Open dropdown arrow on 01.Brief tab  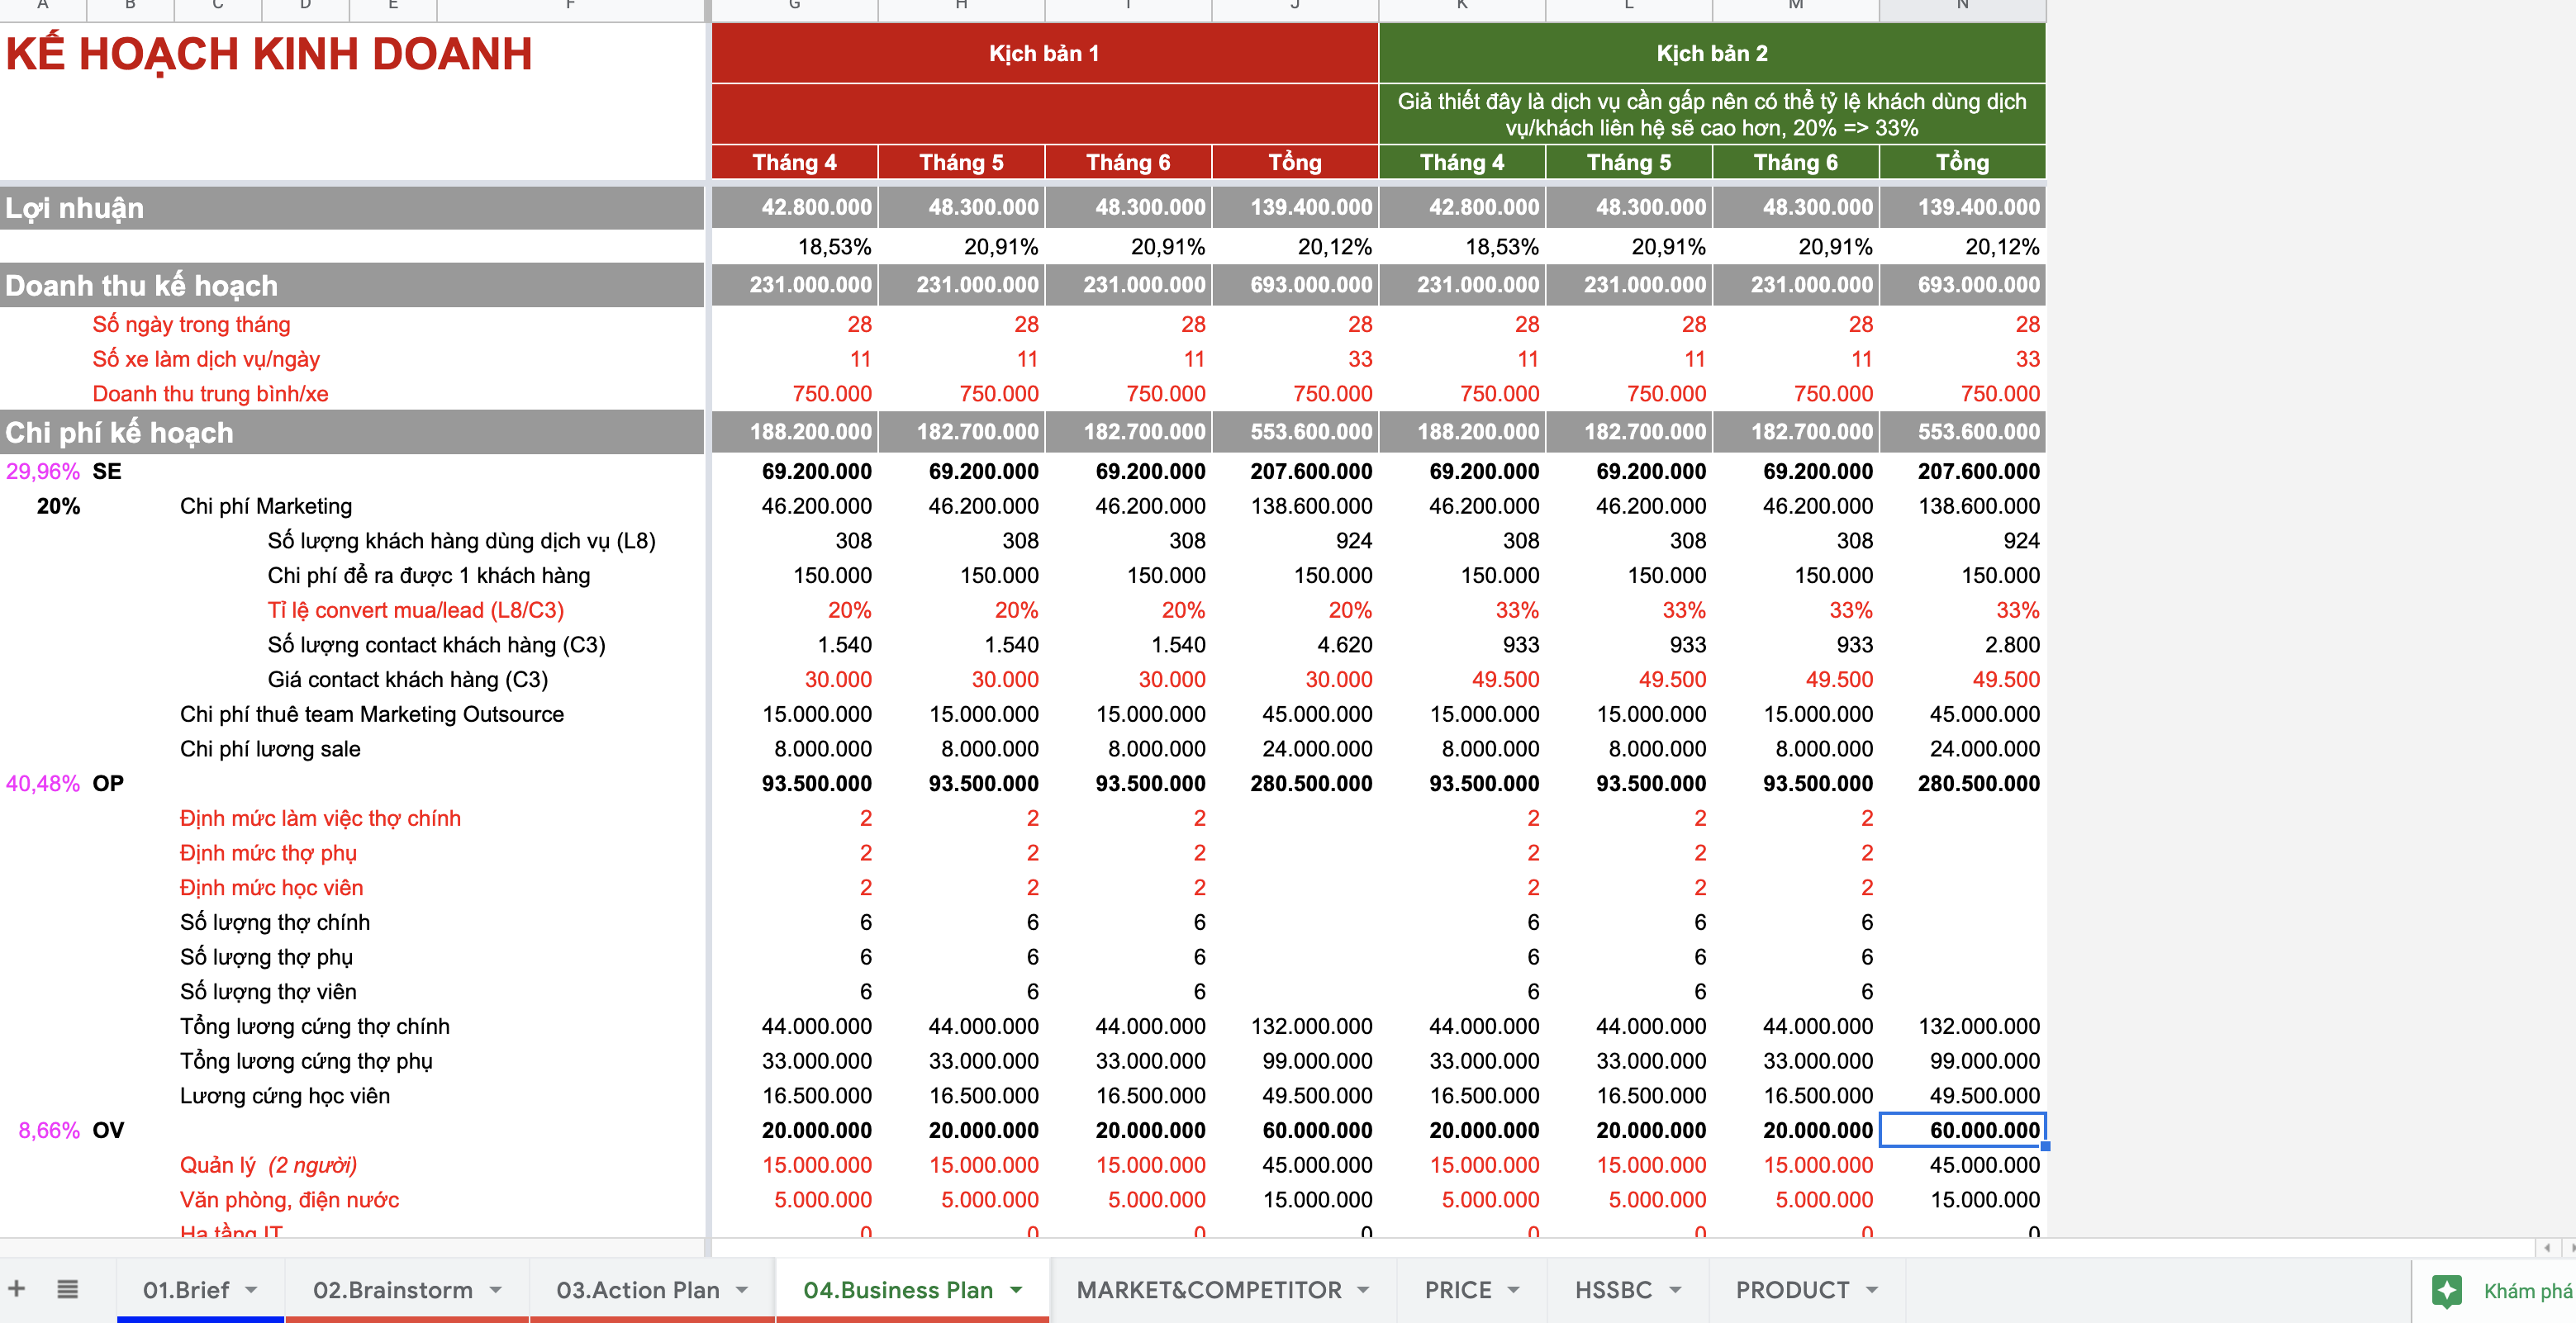click(x=251, y=1290)
